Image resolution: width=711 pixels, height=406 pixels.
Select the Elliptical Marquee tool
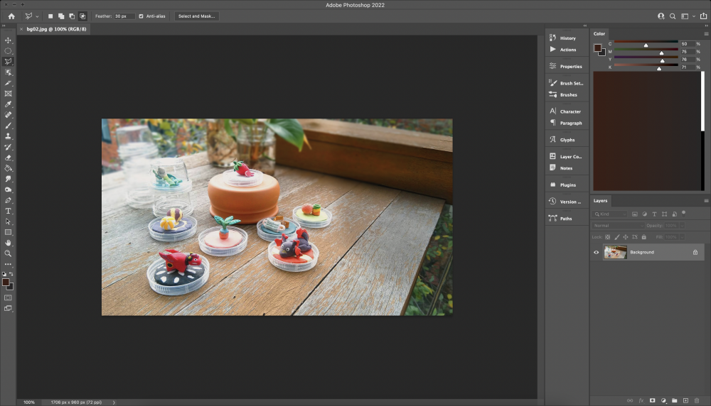coord(8,51)
